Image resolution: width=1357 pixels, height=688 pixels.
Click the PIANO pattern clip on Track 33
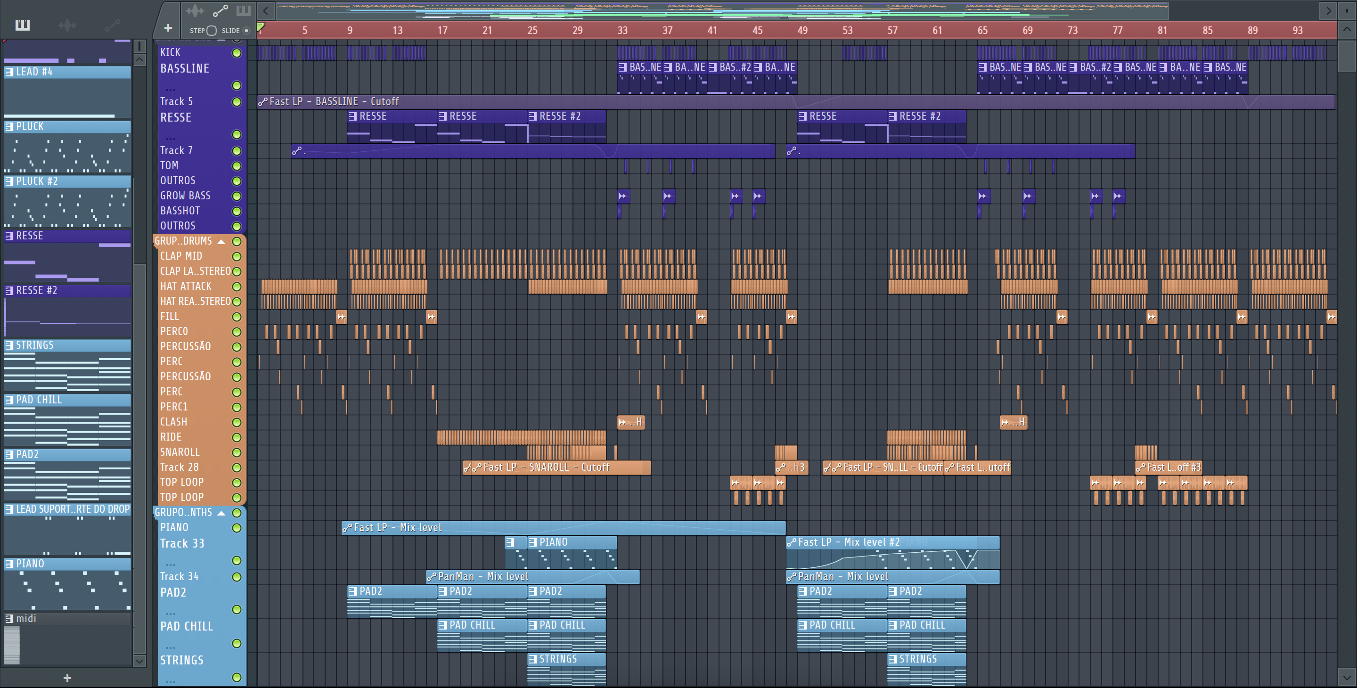pyautogui.click(x=572, y=553)
